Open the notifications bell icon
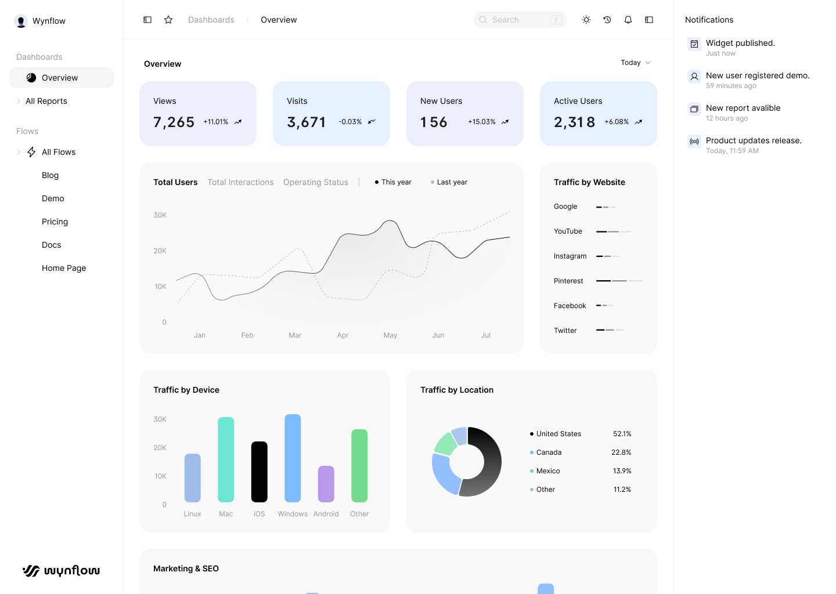 [x=628, y=20]
